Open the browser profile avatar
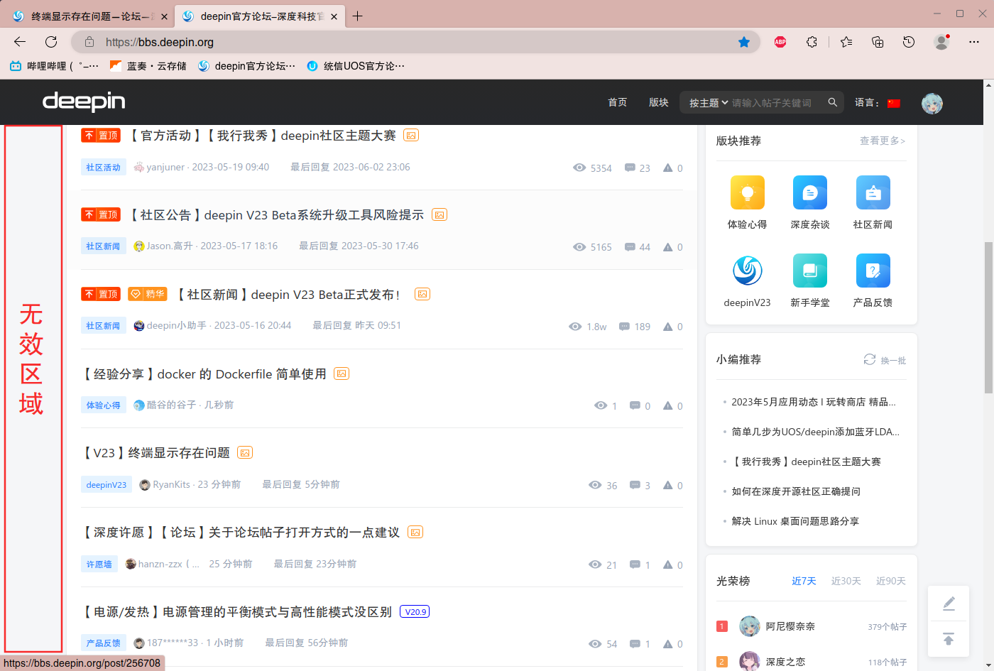Viewport: 994px width, 671px height. (942, 42)
